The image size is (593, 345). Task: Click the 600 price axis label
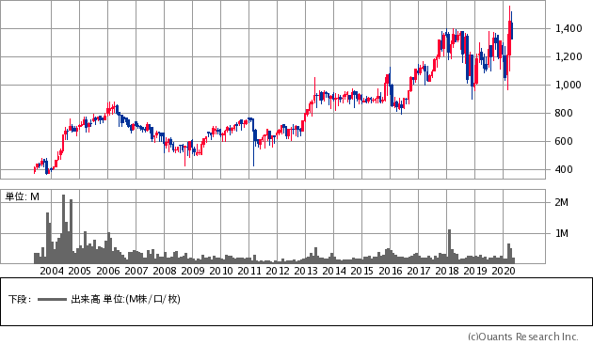[564, 141]
